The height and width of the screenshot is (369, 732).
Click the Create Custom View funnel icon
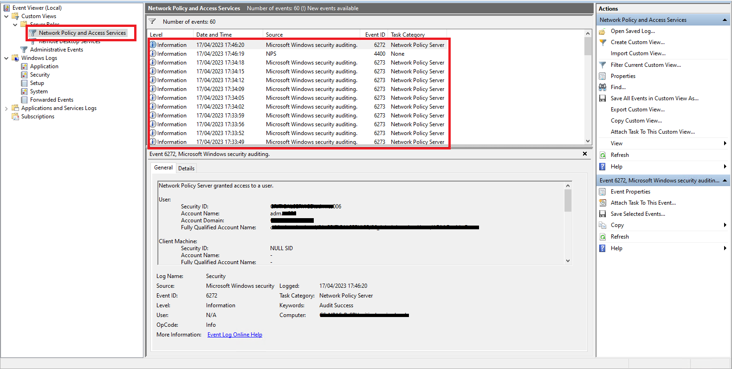coord(602,42)
